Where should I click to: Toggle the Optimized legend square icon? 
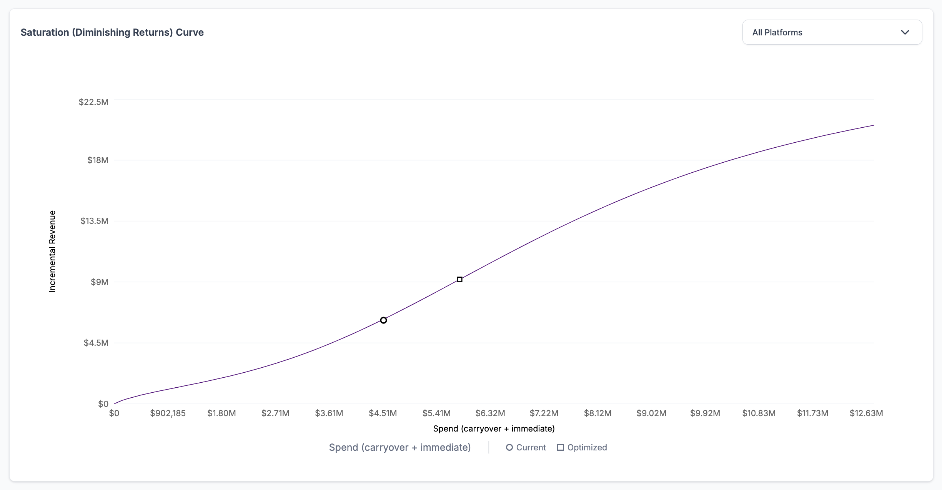tap(561, 447)
